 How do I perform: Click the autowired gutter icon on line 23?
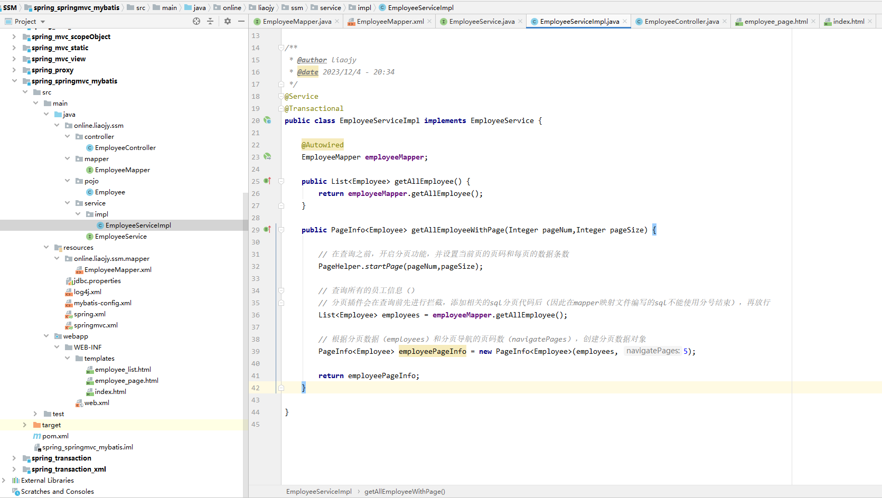pyautogui.click(x=267, y=157)
